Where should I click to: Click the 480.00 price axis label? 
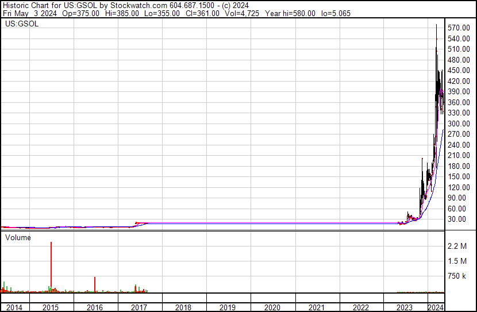click(x=459, y=60)
